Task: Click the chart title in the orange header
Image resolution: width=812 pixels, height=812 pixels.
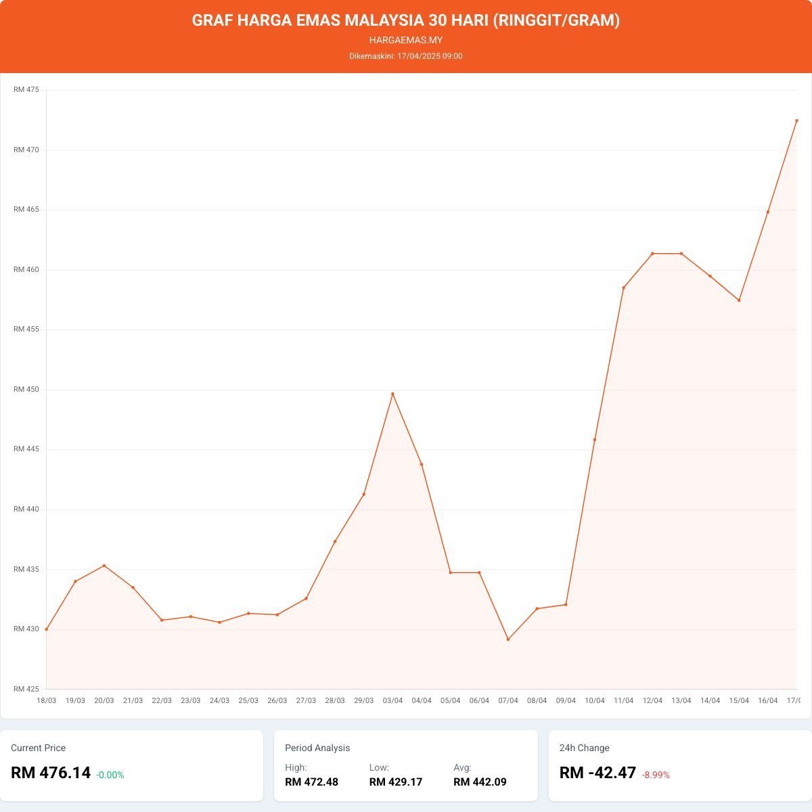Action: 406,20
